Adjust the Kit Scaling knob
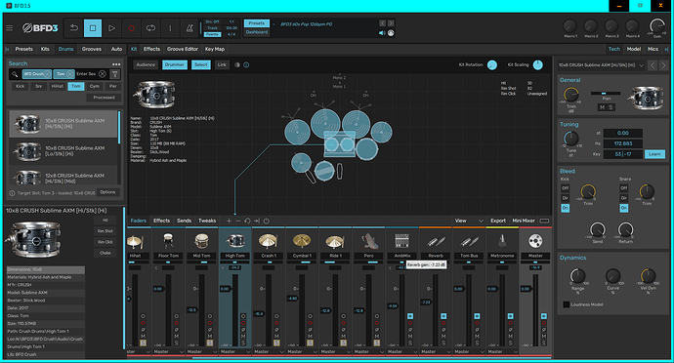The height and width of the screenshot is (363, 674). [538, 64]
